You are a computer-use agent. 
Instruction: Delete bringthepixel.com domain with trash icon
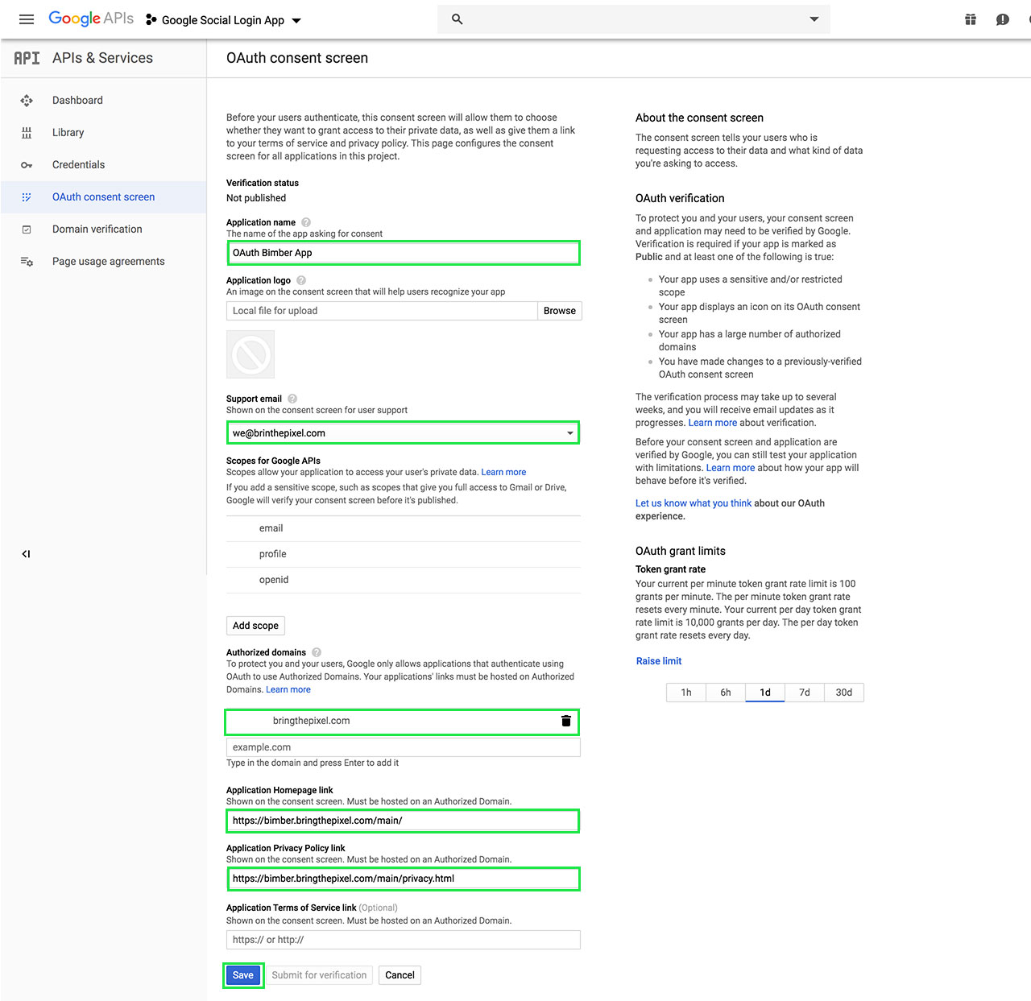(x=566, y=721)
